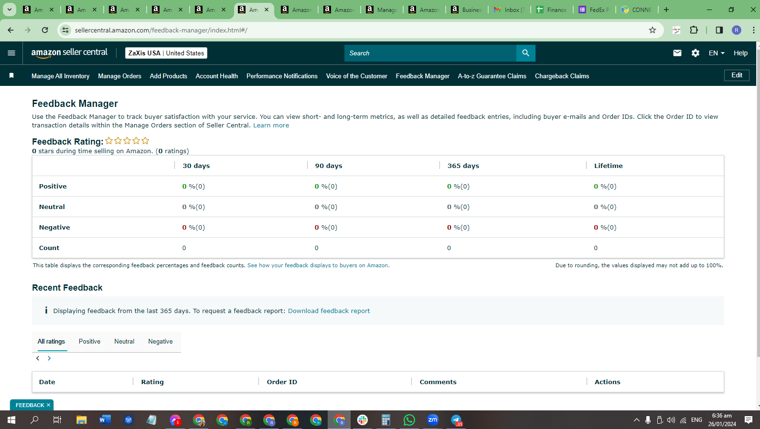Open A-to-z Guarantee Claims menu item
This screenshot has width=760, height=429.
click(x=492, y=76)
